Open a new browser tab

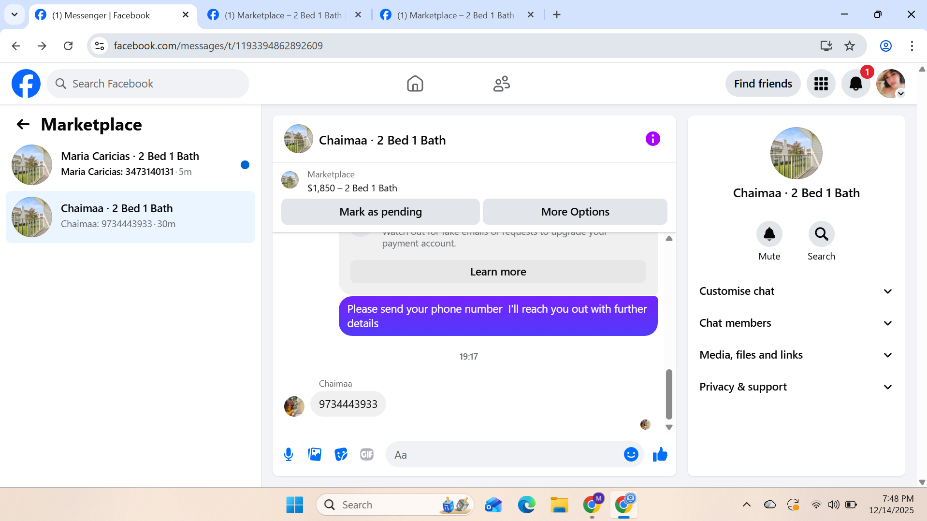[557, 15]
